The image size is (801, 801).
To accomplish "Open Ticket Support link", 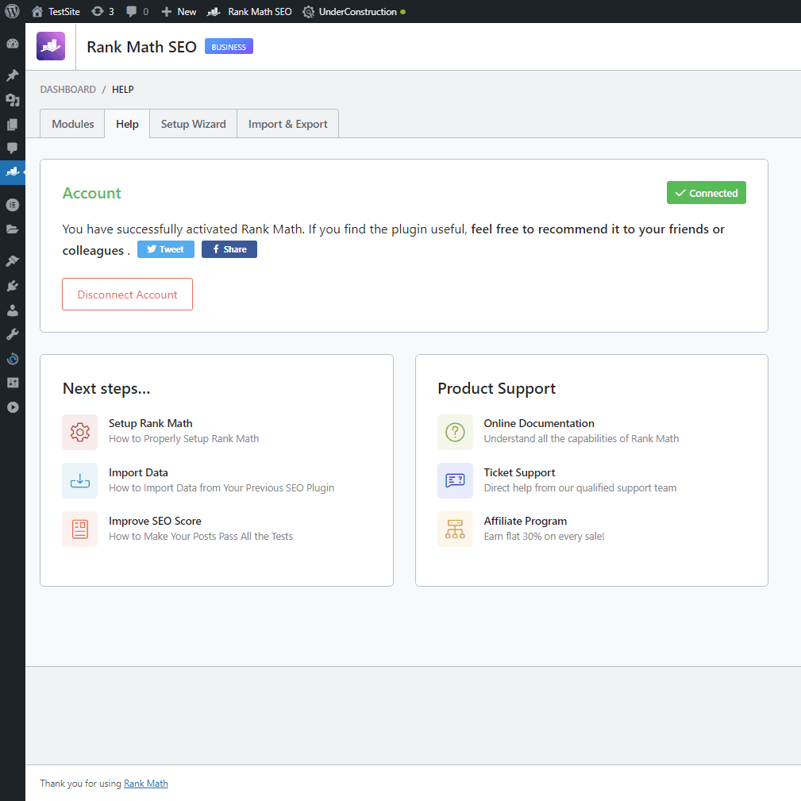I will point(519,472).
